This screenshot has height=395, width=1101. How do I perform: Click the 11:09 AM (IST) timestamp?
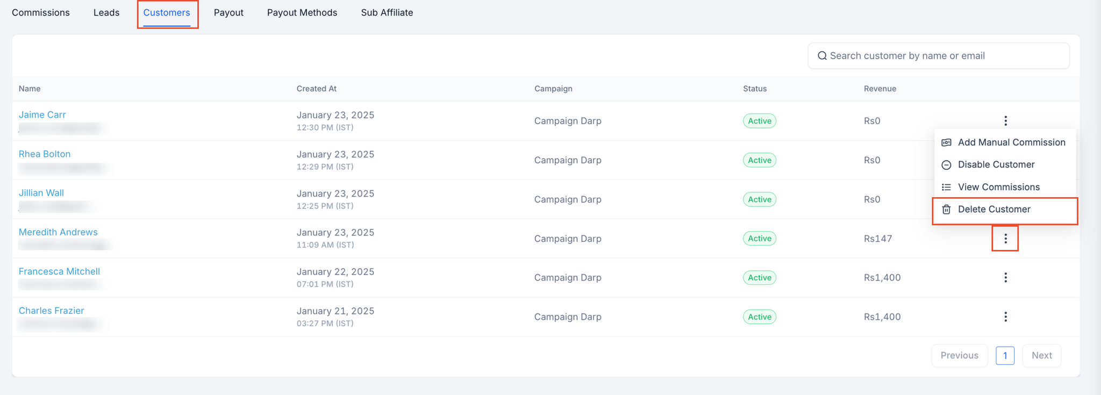pos(325,245)
